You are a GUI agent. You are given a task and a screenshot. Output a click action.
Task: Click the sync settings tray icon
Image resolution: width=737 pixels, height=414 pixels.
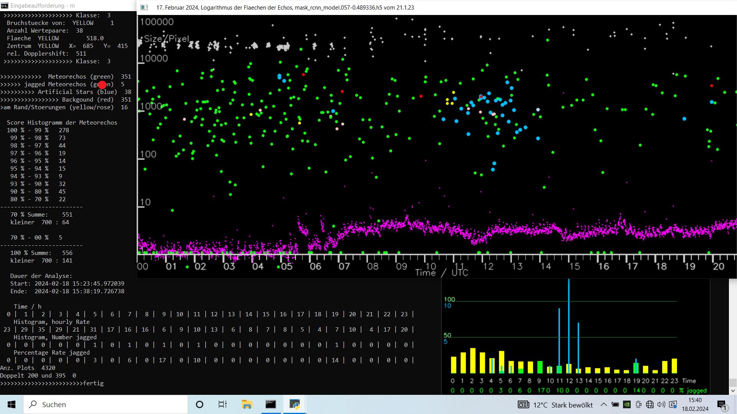[673, 404]
